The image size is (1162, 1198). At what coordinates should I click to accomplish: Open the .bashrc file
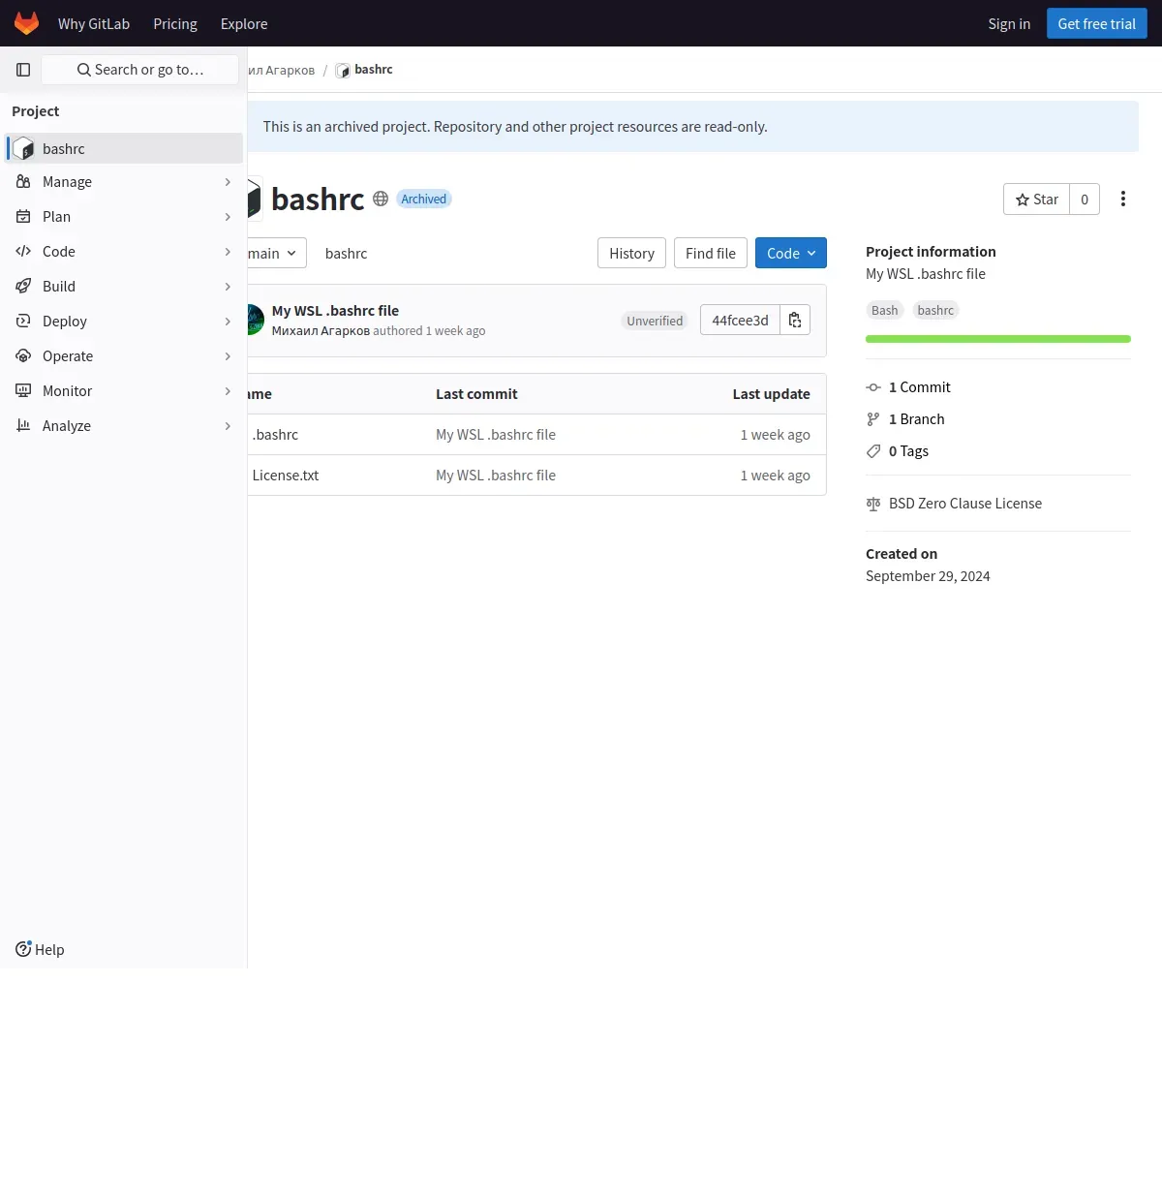(275, 435)
